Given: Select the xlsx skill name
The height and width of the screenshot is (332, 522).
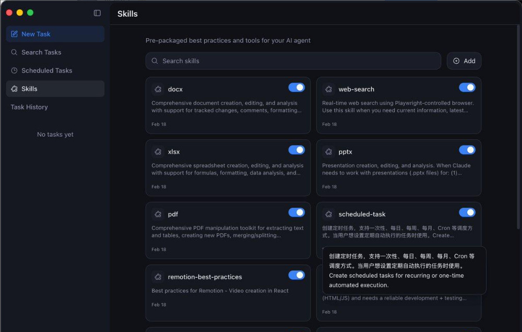Looking at the screenshot, I should (174, 152).
